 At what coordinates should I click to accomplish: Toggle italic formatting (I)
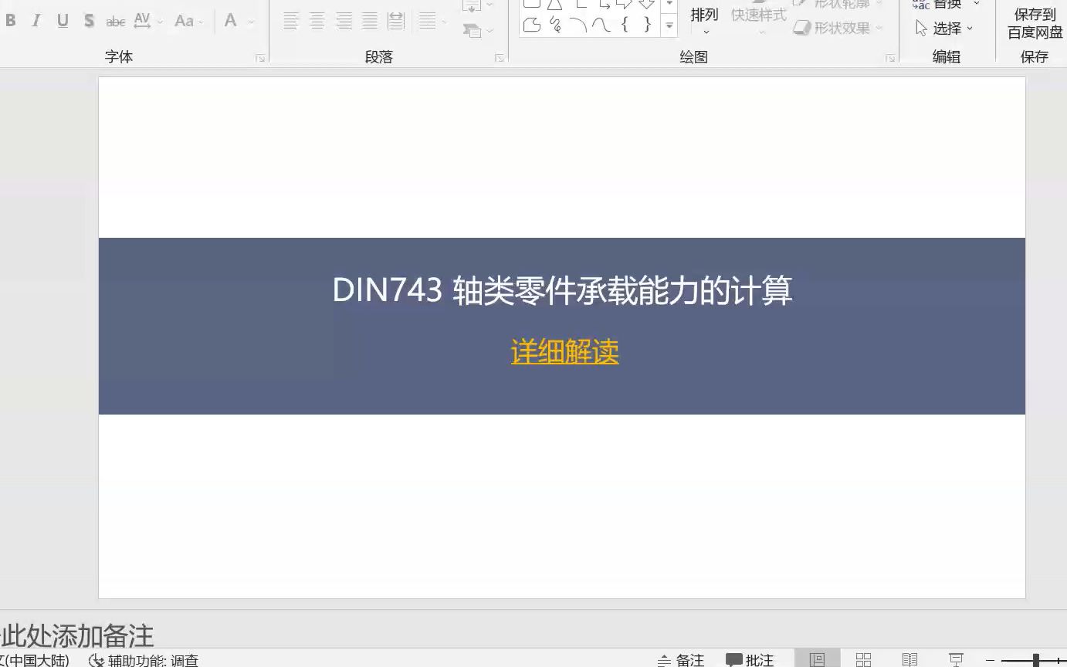36,21
